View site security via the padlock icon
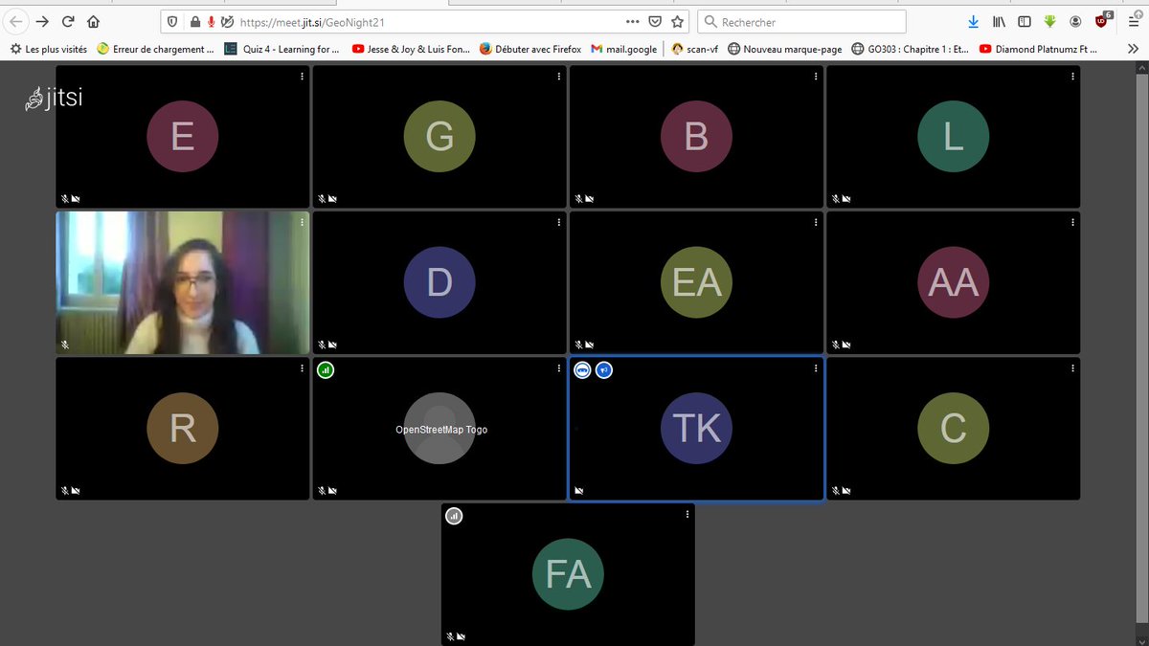The image size is (1149, 646). (194, 21)
